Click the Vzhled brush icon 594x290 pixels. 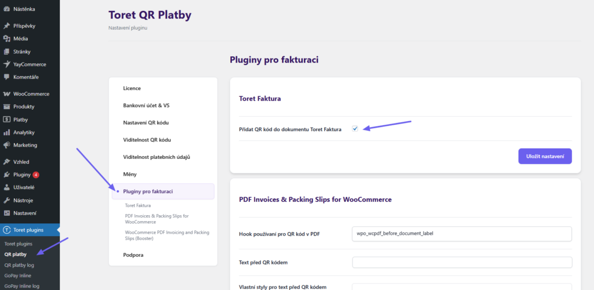pyautogui.click(x=6, y=162)
